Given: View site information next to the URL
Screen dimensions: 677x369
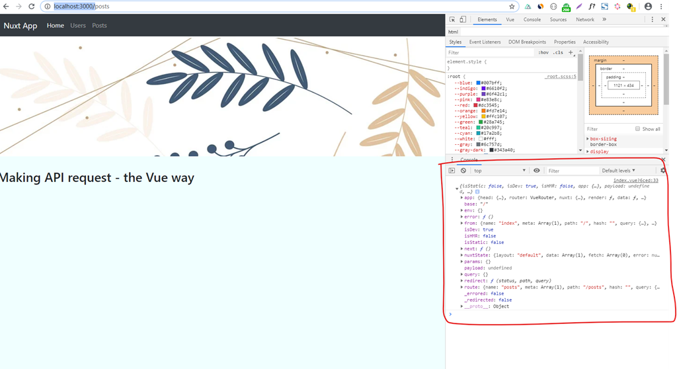Looking at the screenshot, I should click(x=48, y=7).
